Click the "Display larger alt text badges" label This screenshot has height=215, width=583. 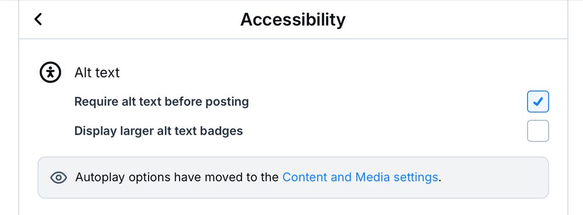pyautogui.click(x=159, y=131)
